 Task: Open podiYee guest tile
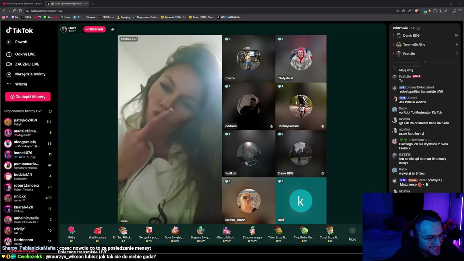(x=249, y=106)
